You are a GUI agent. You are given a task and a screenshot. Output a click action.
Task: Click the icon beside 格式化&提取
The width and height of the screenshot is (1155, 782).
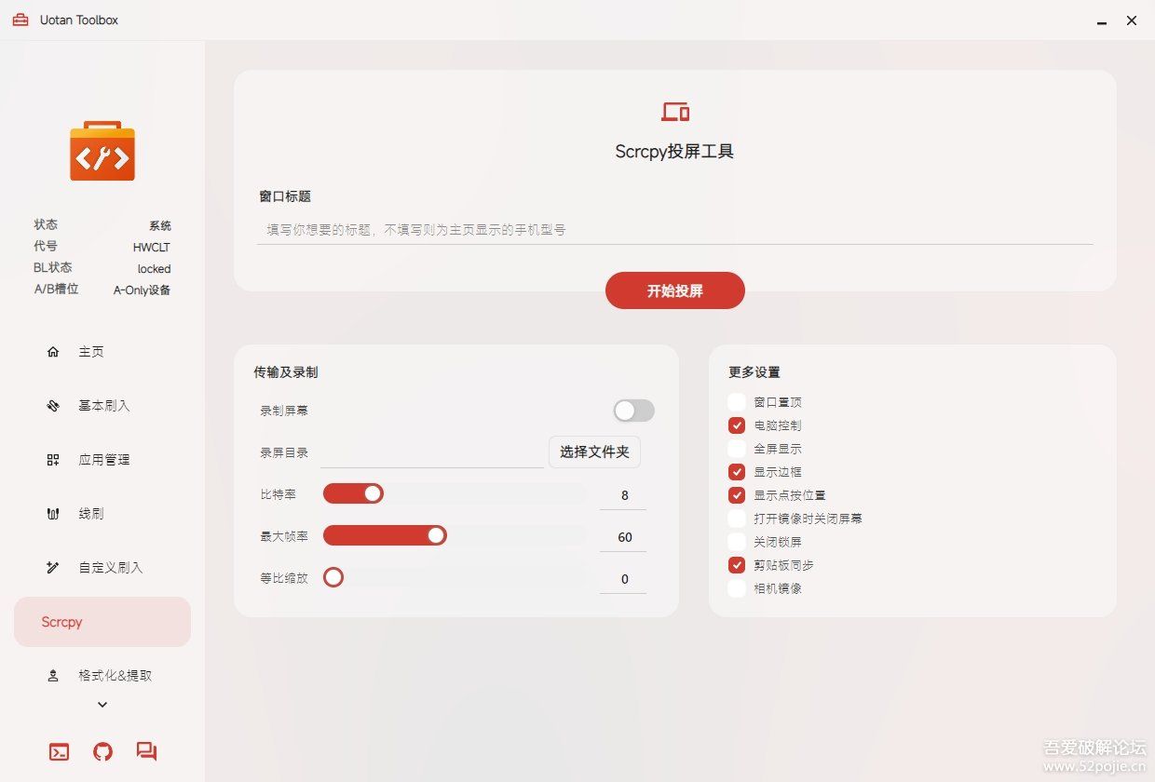tap(53, 676)
